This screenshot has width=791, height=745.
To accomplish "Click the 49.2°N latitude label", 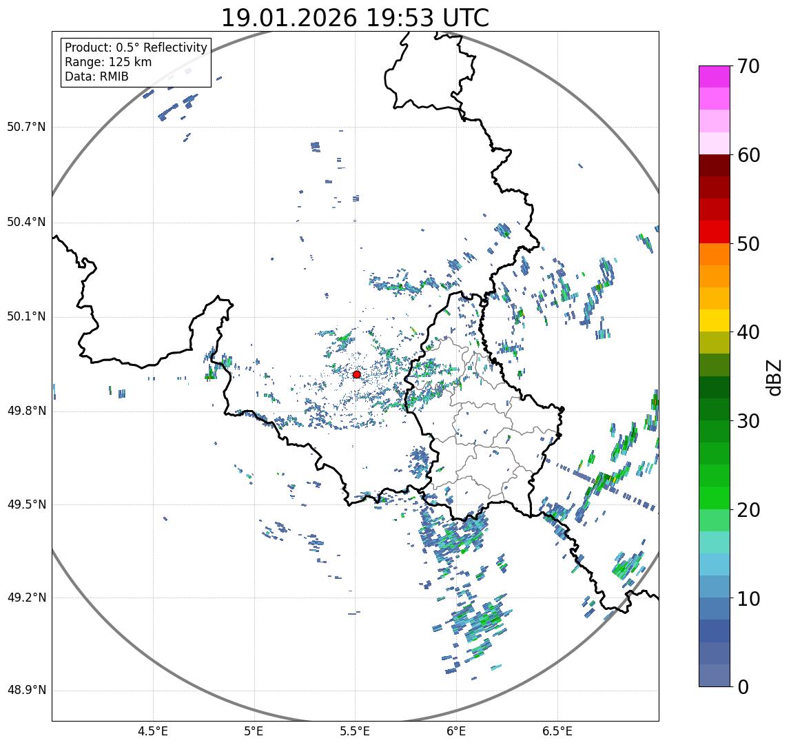I will click(26, 598).
